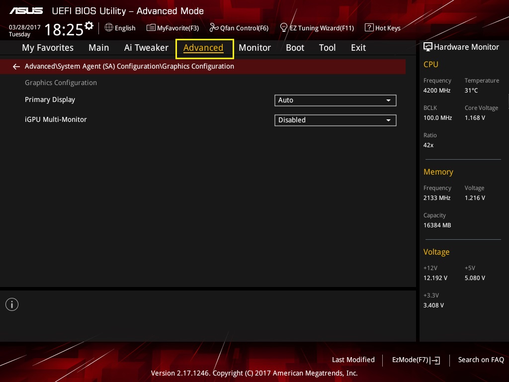The height and width of the screenshot is (382, 509).
Task: Click the MyFavorite list icon
Action: [x=151, y=28]
